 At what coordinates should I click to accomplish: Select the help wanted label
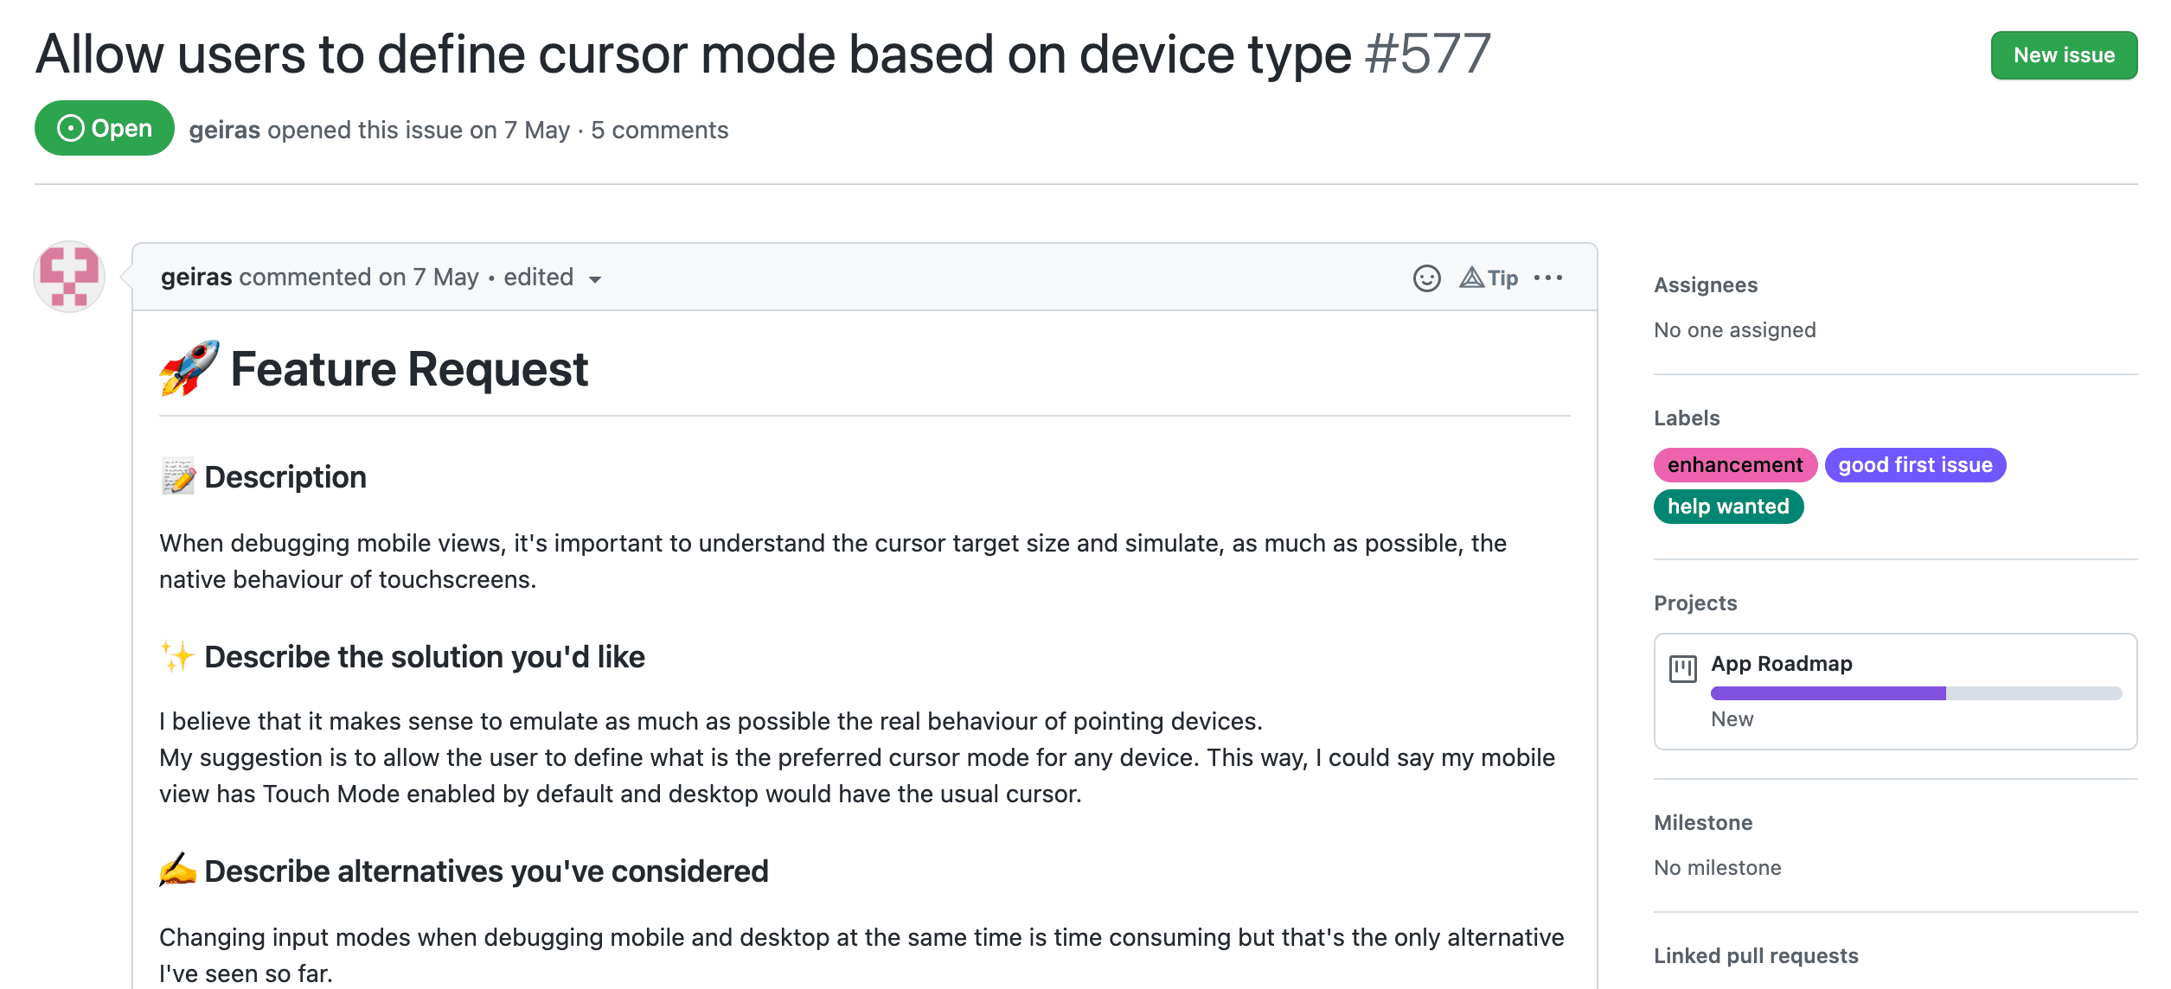1728,507
